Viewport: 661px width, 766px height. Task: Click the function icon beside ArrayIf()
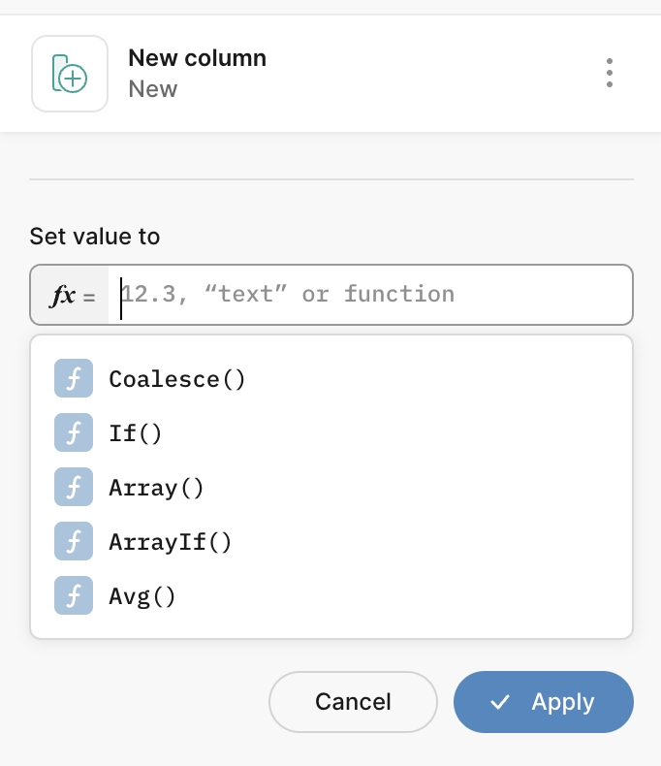pos(74,541)
